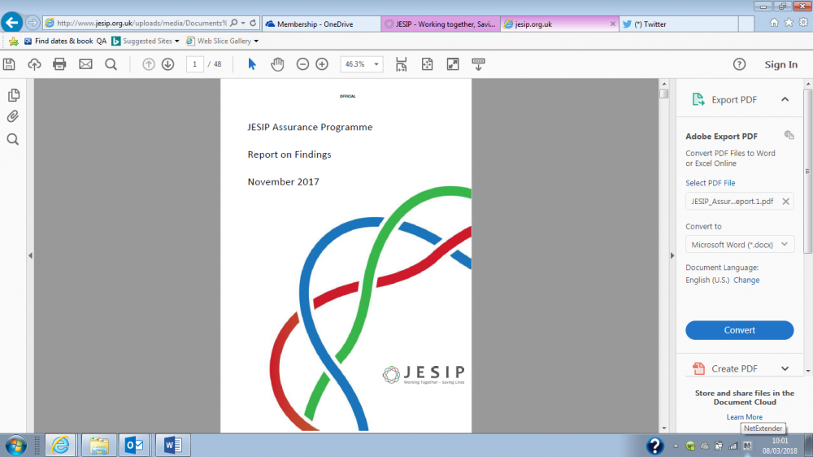Screen dimensions: 813x457
Task: Open search panel in left sidebar
Action: (x=13, y=139)
